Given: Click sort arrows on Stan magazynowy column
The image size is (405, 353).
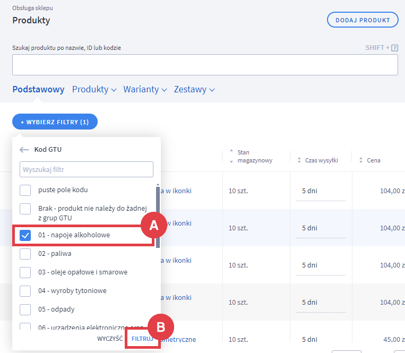Looking at the screenshot, I should click(230, 157).
